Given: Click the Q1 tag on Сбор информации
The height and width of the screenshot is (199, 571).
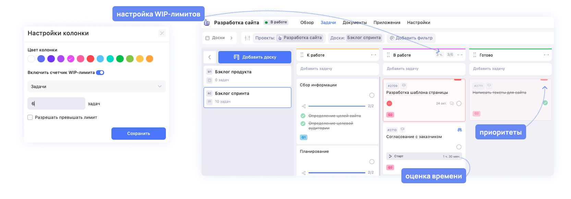Looking at the screenshot, I should click(304, 137).
